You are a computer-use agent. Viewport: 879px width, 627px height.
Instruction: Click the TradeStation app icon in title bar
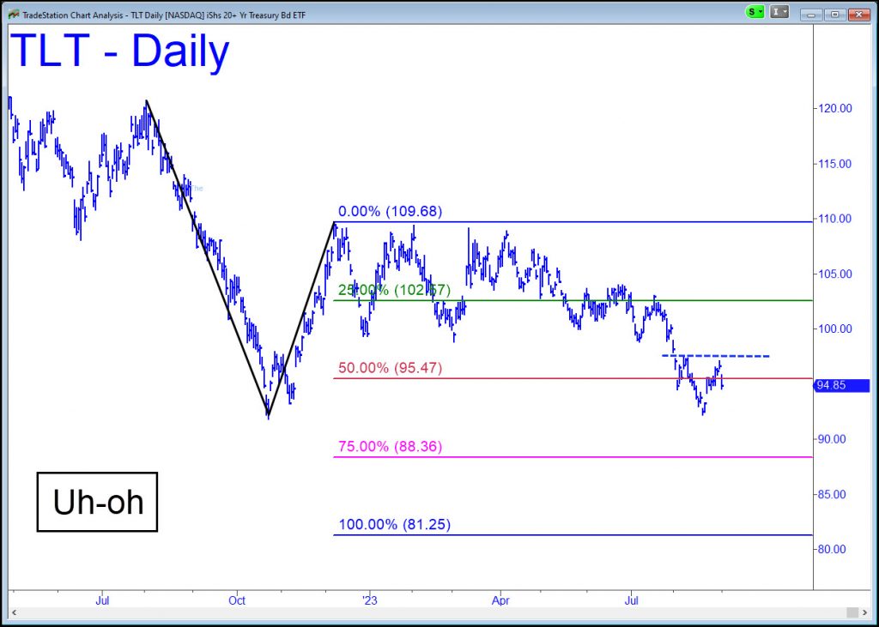point(13,12)
